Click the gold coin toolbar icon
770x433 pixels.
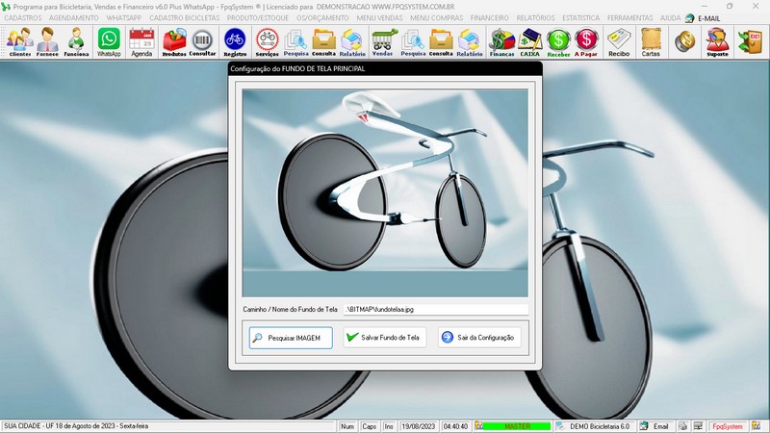pos(684,42)
